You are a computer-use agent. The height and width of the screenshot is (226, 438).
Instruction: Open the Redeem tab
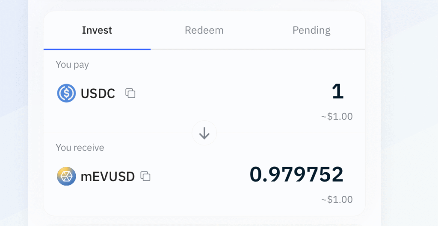click(x=204, y=30)
